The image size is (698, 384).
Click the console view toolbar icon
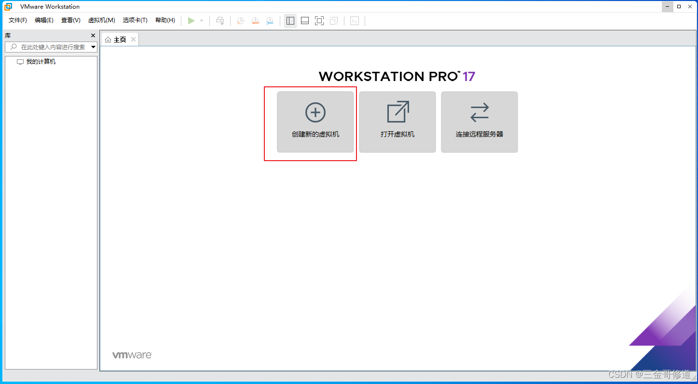pos(355,21)
